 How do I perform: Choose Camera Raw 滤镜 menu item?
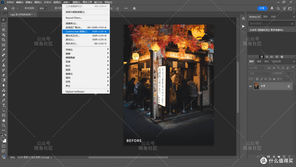click(86, 31)
